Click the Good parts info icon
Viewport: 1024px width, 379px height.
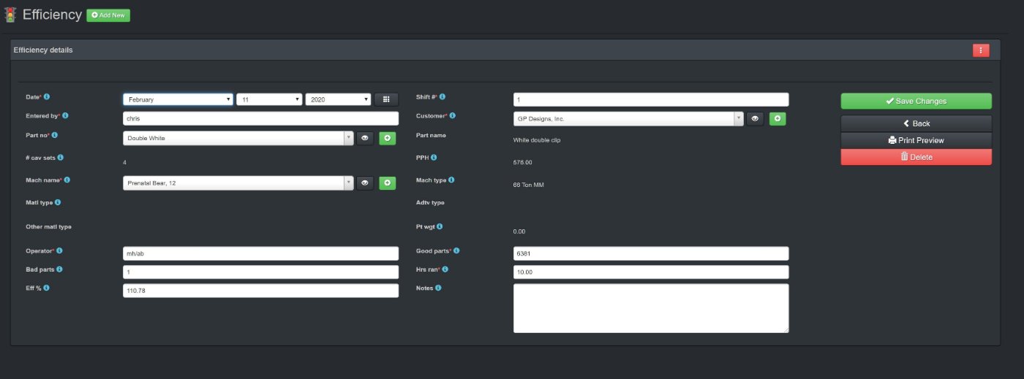456,250
